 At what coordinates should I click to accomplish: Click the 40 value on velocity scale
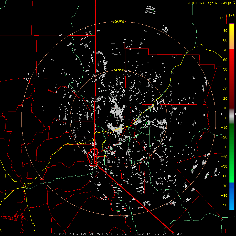point(225,79)
